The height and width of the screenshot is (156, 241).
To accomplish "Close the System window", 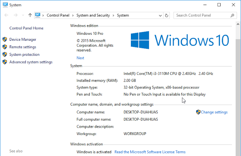I will pos(233,5).
